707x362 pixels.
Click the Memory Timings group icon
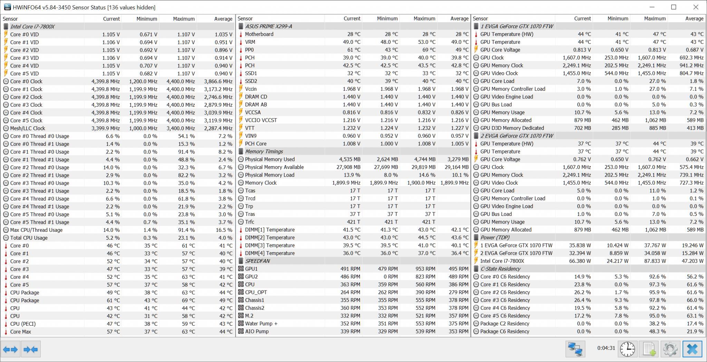coord(241,151)
